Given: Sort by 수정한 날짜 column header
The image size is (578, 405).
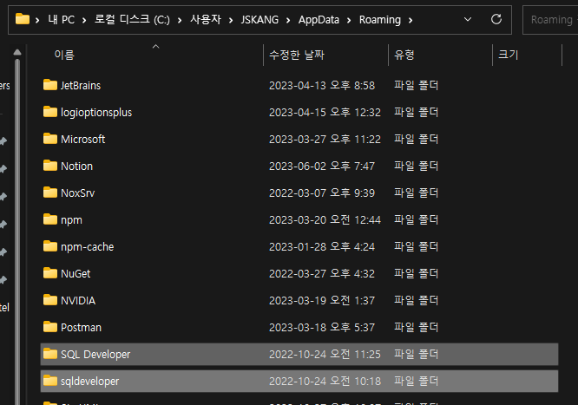Looking at the screenshot, I should pos(296,55).
